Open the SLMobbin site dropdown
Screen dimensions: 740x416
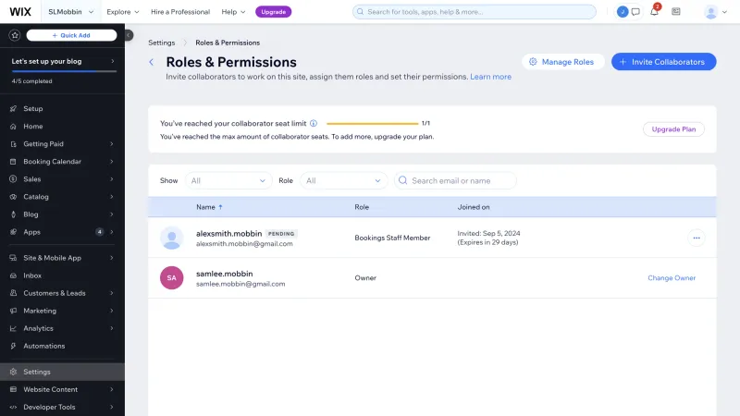pos(71,12)
